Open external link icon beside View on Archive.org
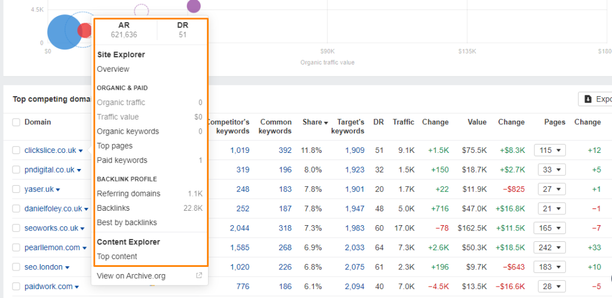Viewport: 612px width, 298px height. pos(199,276)
